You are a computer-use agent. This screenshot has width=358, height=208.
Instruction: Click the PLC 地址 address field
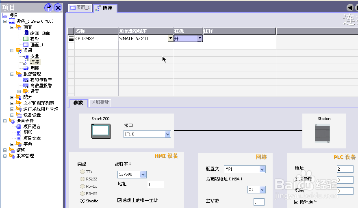tap(345, 169)
